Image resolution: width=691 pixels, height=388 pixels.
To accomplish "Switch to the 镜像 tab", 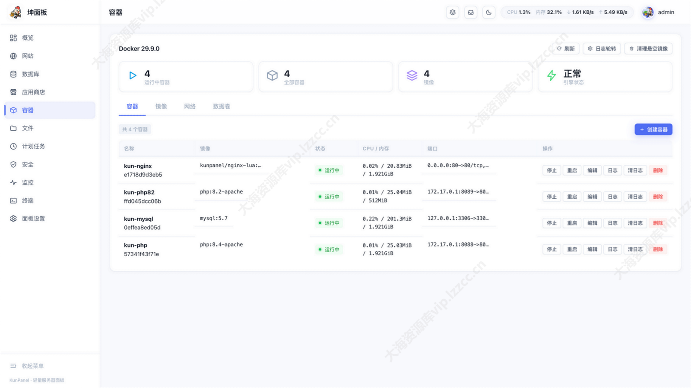I will tap(161, 106).
